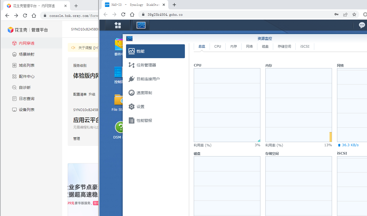Switch to 网络 tab
Image resolution: width=367 pixels, height=216 pixels.
(249, 47)
